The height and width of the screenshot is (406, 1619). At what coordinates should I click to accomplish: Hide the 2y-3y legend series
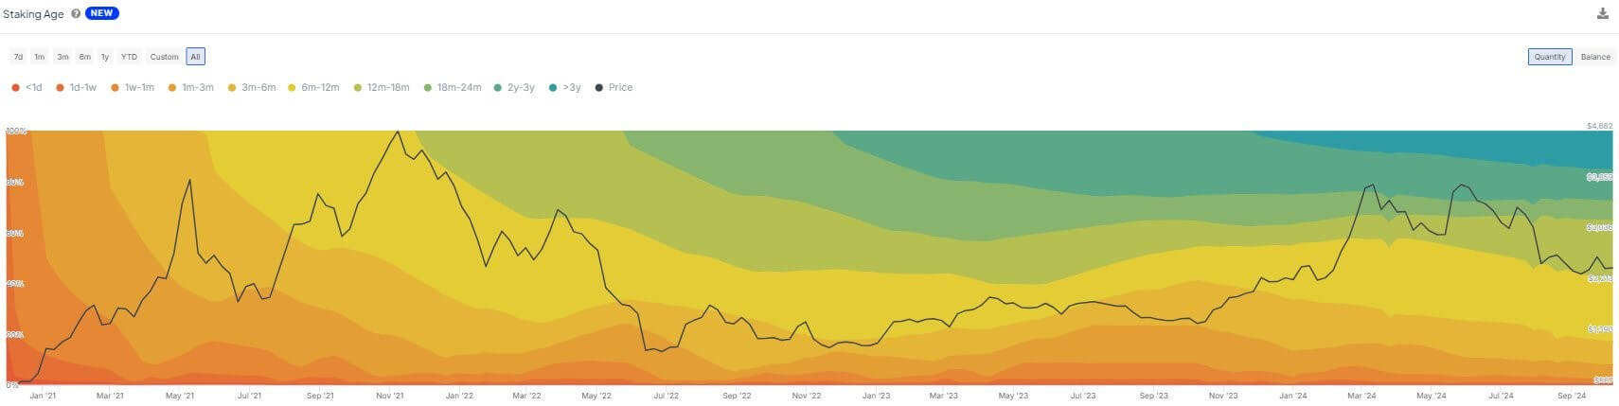(x=514, y=87)
